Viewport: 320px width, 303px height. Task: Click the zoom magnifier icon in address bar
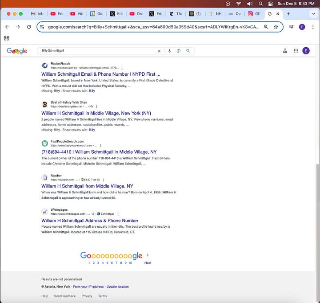click(266, 27)
